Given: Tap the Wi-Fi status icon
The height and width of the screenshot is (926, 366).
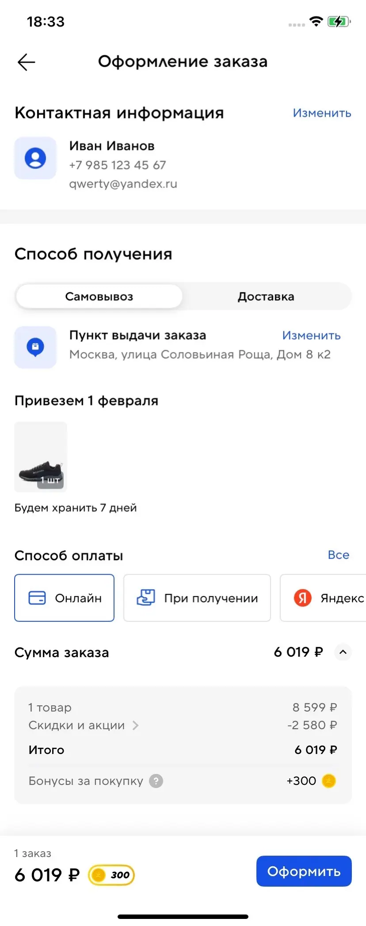Looking at the screenshot, I should pos(316,21).
